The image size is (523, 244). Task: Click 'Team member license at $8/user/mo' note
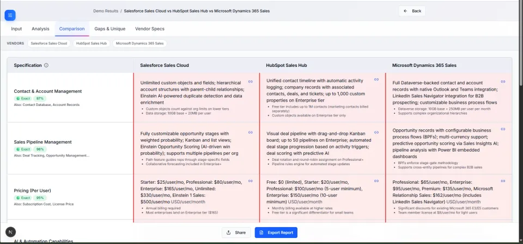pyautogui.click(x=437, y=212)
